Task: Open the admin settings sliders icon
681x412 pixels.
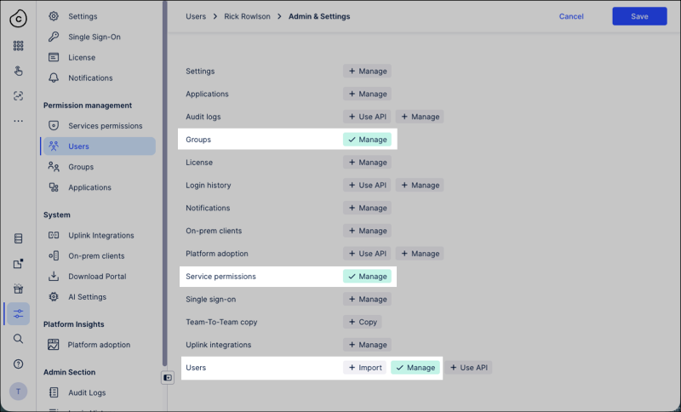Action: coord(18,313)
